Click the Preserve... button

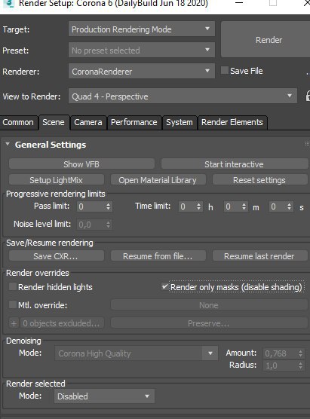click(x=209, y=323)
